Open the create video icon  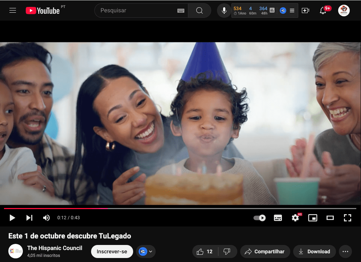click(305, 11)
